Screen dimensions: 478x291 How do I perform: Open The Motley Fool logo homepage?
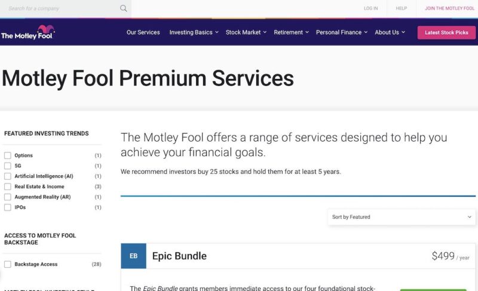(27, 32)
